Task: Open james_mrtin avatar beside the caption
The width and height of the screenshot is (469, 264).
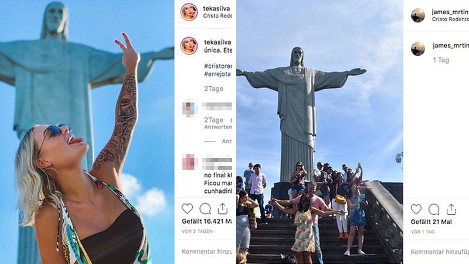Action: 418,49
